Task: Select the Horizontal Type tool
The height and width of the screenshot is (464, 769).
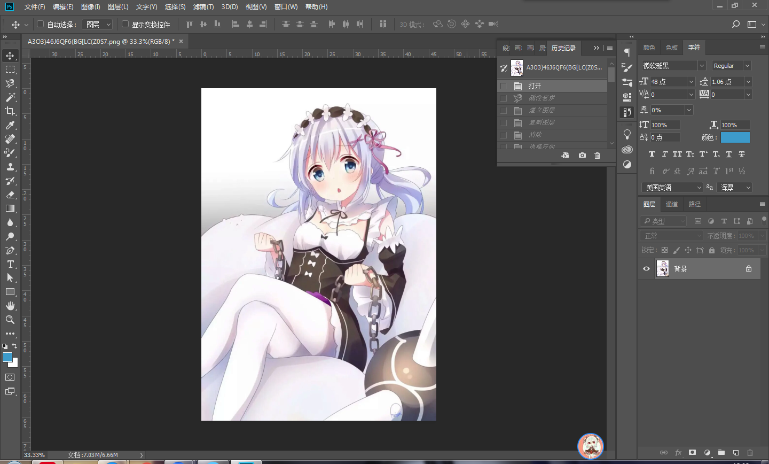Action: [x=10, y=264]
